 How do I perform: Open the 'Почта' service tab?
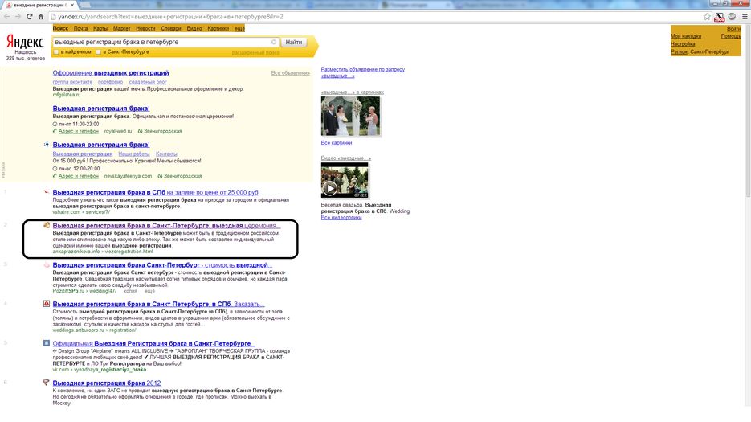(x=80, y=28)
